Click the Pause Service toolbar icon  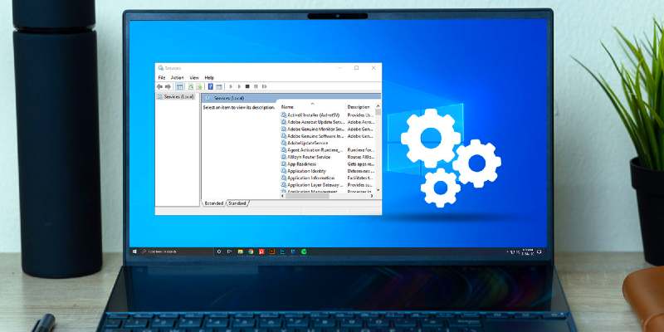[x=256, y=86]
